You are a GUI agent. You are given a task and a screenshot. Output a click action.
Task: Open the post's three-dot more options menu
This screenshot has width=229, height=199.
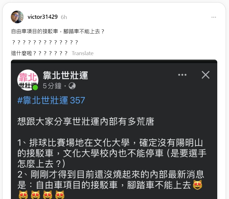214,17
